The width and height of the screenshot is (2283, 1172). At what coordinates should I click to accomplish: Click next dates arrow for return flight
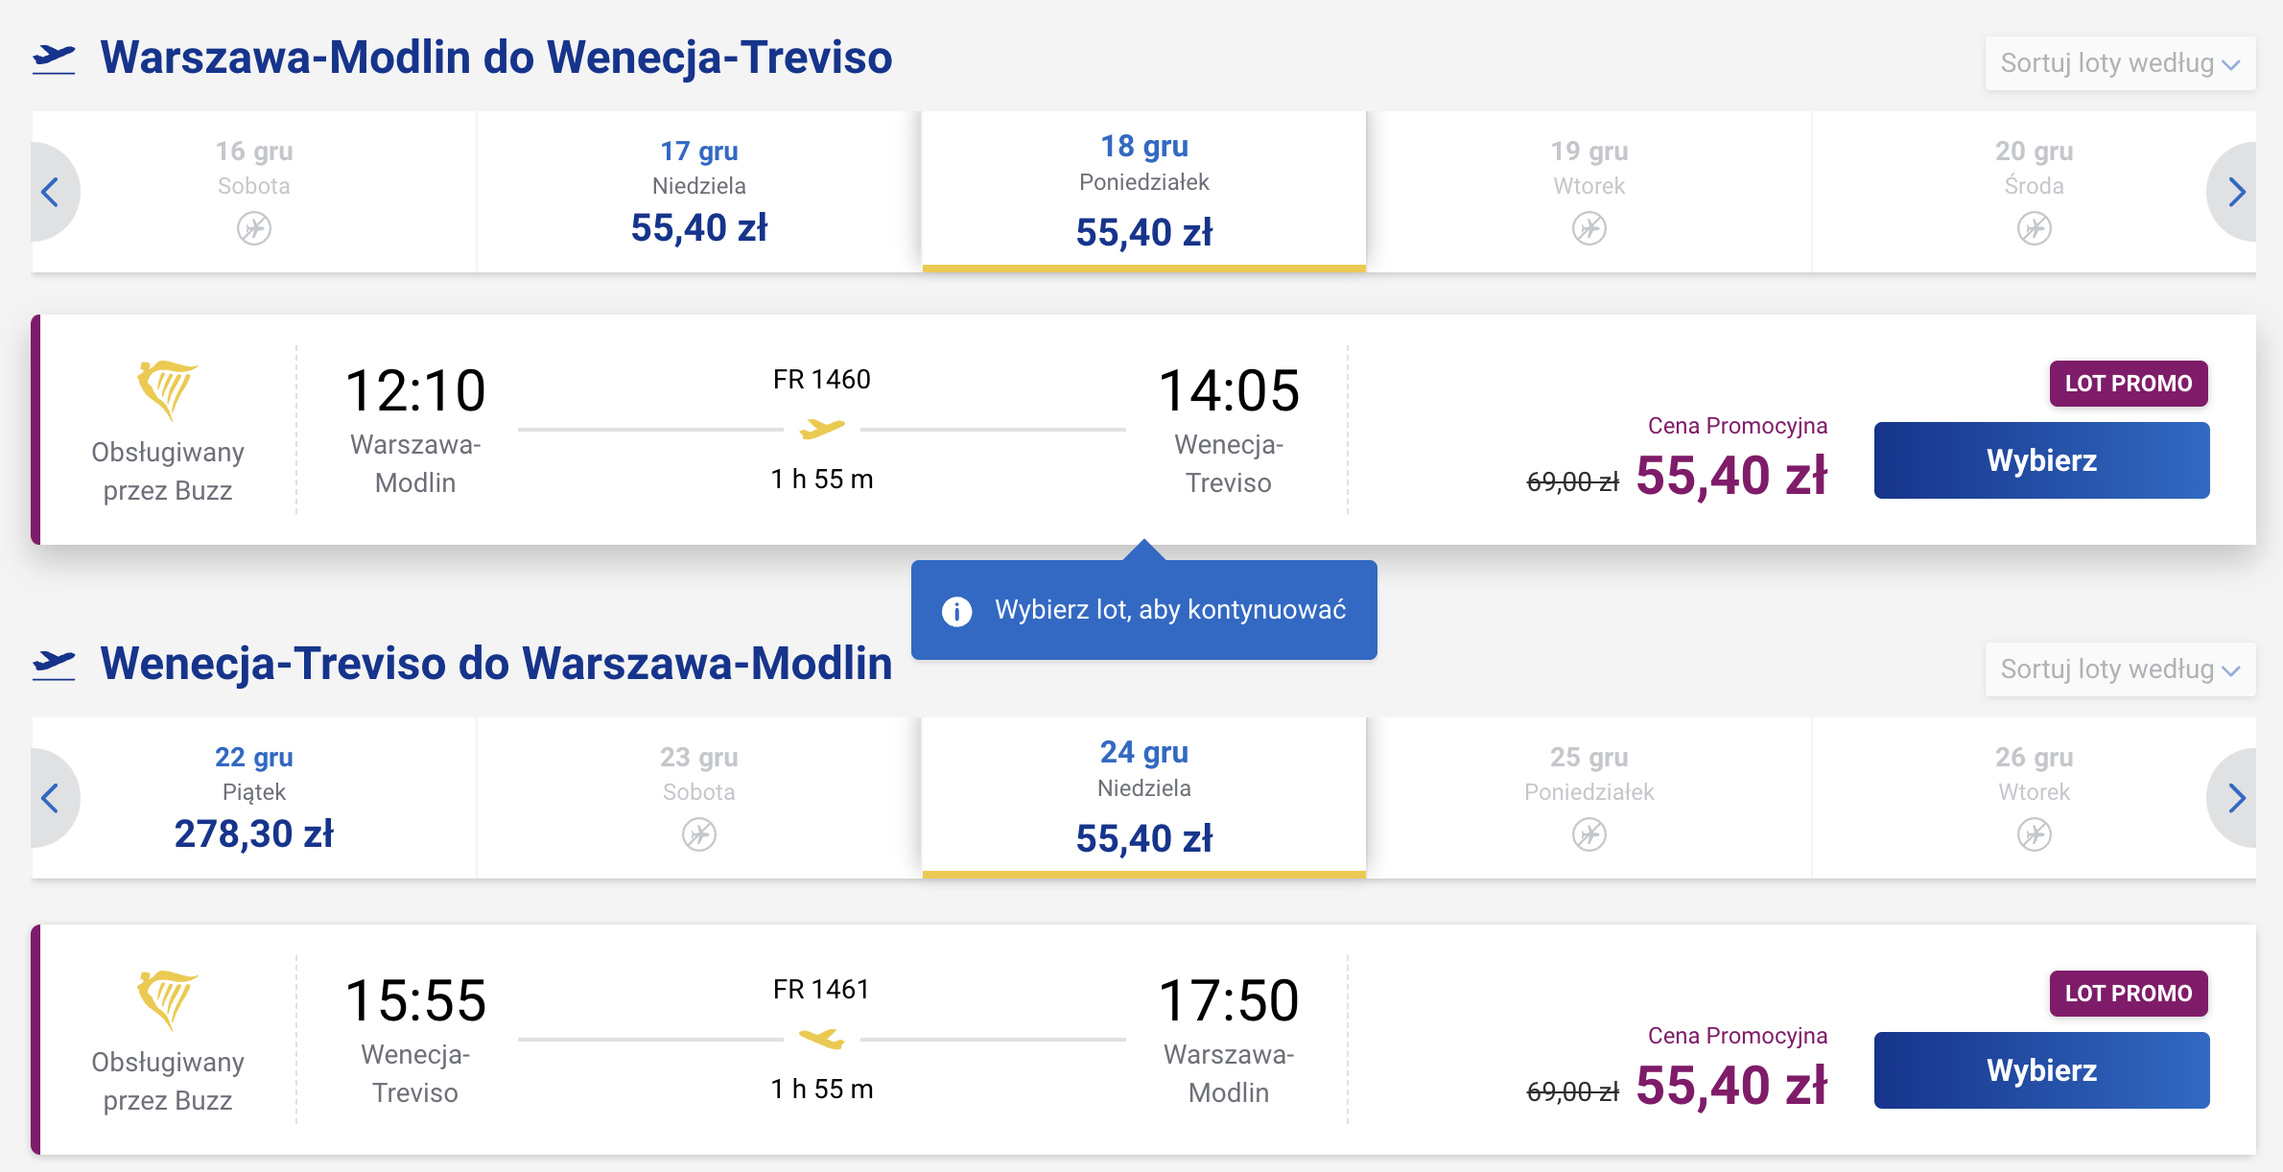pos(2234,798)
